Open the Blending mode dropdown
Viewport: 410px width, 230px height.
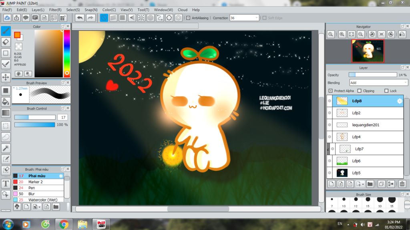coord(379,82)
